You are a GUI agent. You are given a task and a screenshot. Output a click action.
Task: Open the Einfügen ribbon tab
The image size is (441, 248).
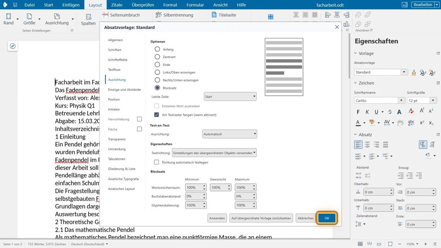tap(71, 5)
